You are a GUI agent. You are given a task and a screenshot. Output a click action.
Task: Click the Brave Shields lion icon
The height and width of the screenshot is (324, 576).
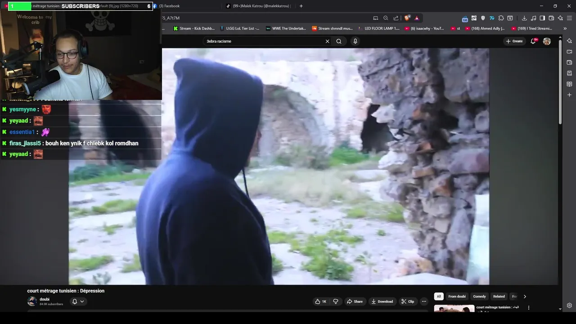407,18
